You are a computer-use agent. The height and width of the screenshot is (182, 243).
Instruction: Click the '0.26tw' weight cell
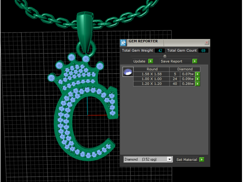click(188, 84)
